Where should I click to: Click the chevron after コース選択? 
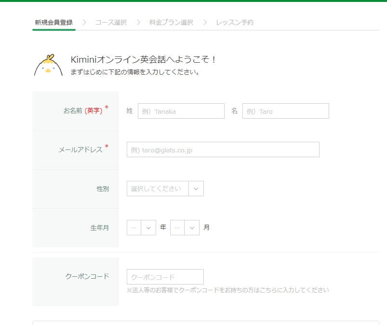click(138, 23)
